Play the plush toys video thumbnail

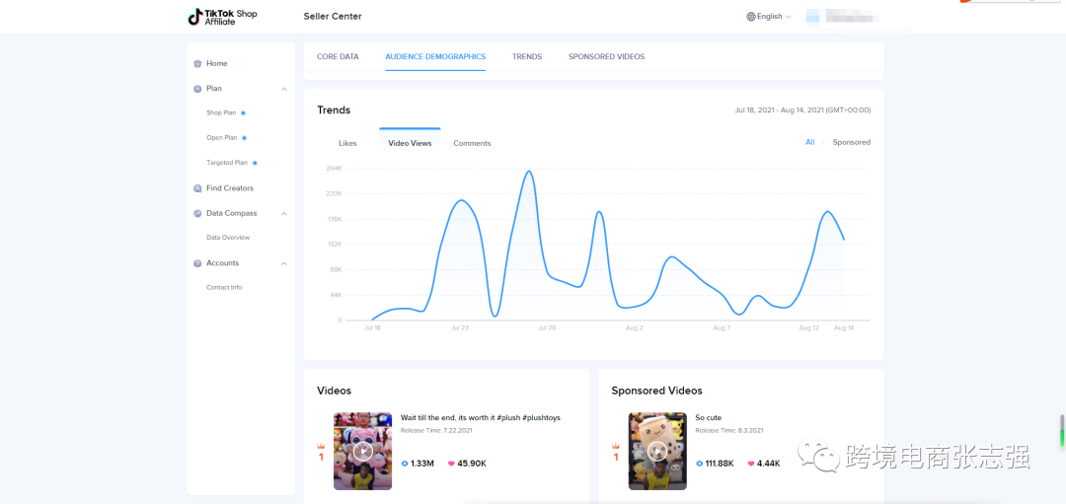(362, 451)
